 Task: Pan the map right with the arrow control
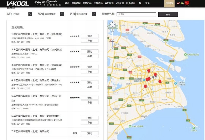(x=114, y=25)
